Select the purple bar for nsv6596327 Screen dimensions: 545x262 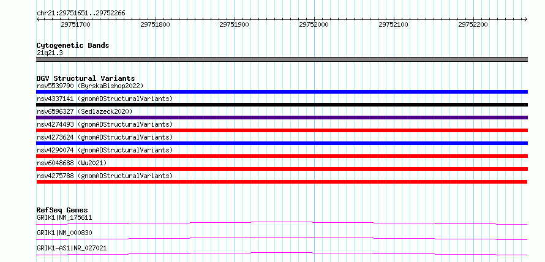[282, 118]
